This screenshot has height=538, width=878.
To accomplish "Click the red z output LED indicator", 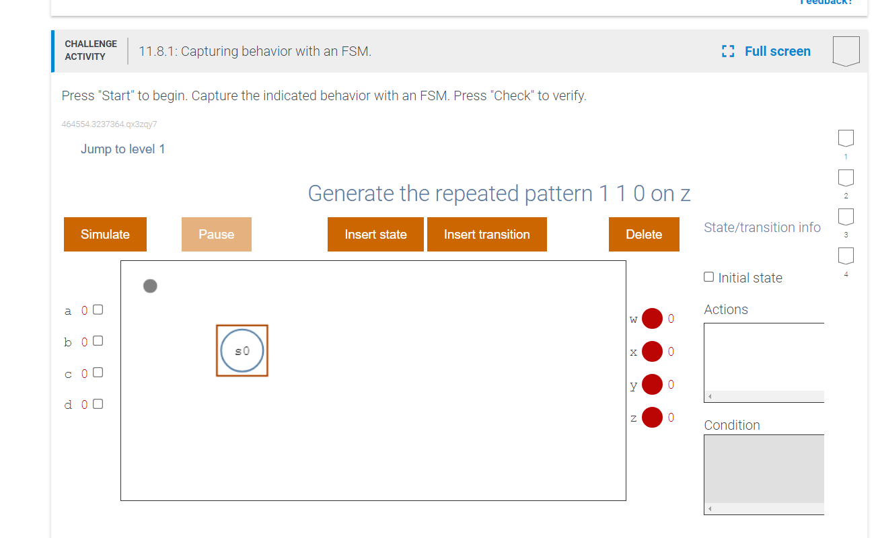I will click(x=651, y=417).
